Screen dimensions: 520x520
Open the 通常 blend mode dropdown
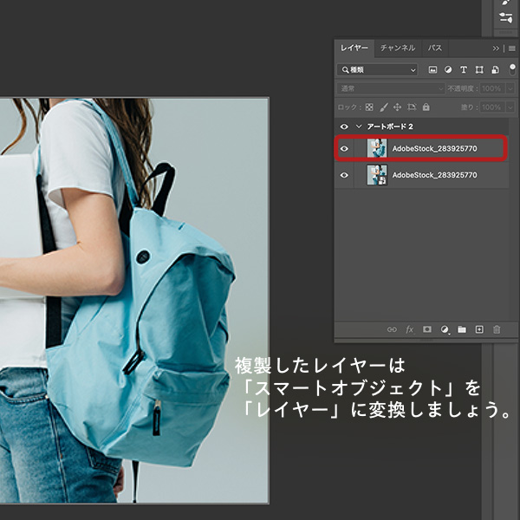(x=391, y=88)
